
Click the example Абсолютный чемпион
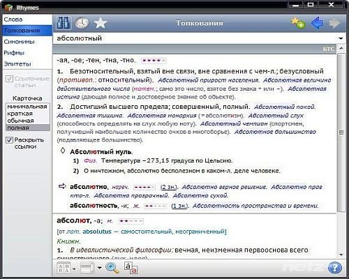tap(234, 123)
